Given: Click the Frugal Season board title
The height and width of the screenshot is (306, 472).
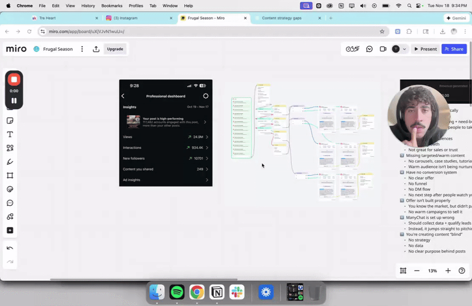Looking at the screenshot, I should pos(58,49).
